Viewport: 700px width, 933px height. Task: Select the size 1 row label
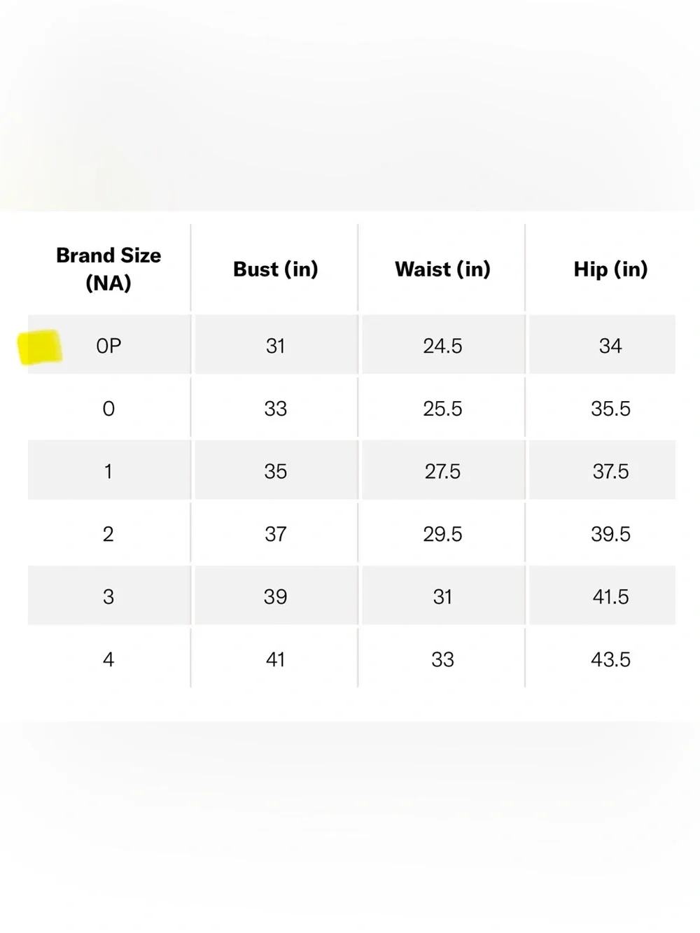[108, 471]
